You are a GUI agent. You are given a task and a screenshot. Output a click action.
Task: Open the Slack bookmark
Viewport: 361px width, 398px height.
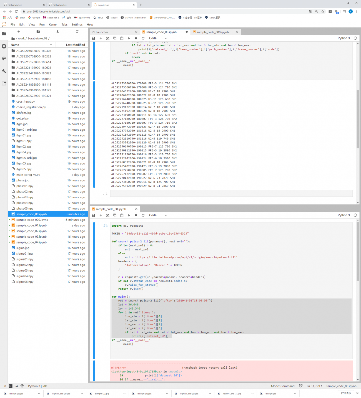pyautogui.click(x=20, y=17)
